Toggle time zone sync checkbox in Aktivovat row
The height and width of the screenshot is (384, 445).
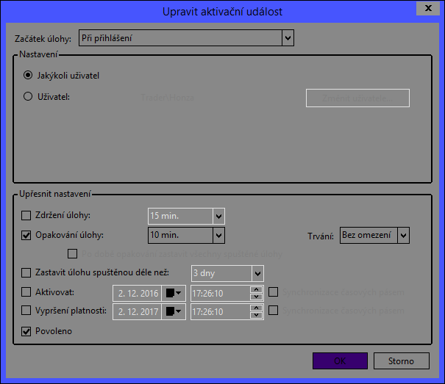click(x=273, y=292)
